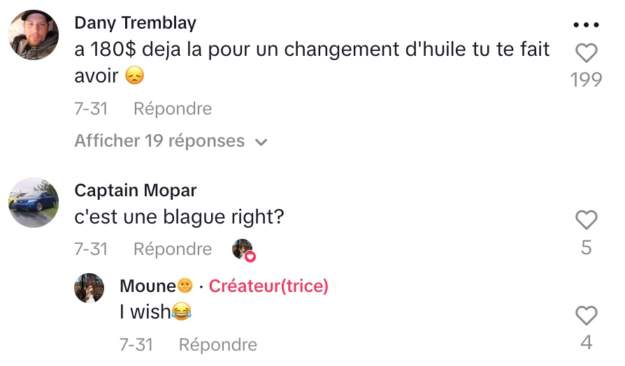Viewport: 625px width, 366px height.
Task: Open the Captain Mopar username link
Action: [x=135, y=191]
